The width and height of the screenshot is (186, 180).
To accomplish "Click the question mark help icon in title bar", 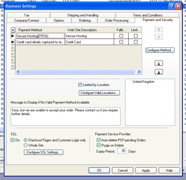I will 172,6.
